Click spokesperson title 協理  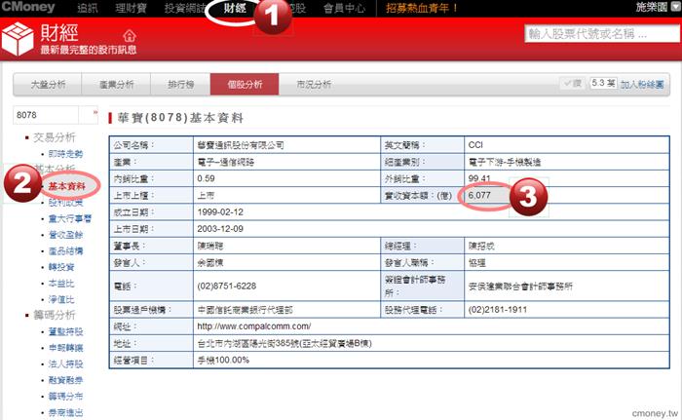click(476, 262)
